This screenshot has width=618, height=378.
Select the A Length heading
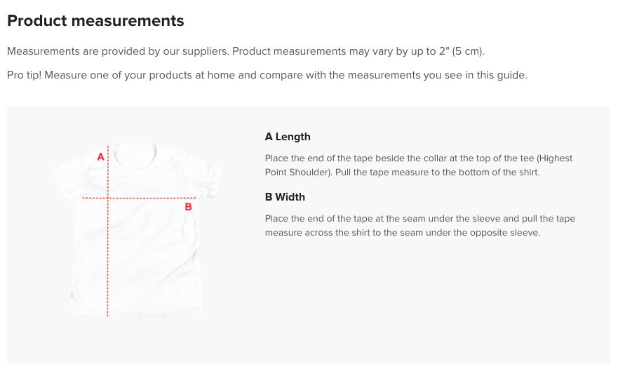(x=288, y=137)
